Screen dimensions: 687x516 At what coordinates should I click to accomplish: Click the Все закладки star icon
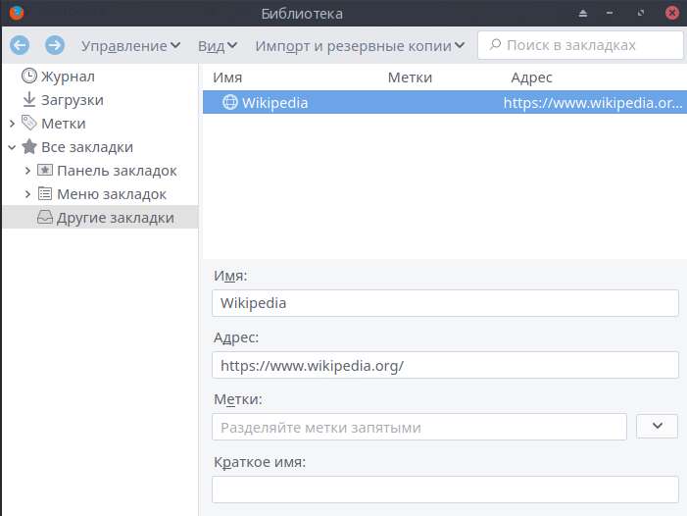click(29, 147)
